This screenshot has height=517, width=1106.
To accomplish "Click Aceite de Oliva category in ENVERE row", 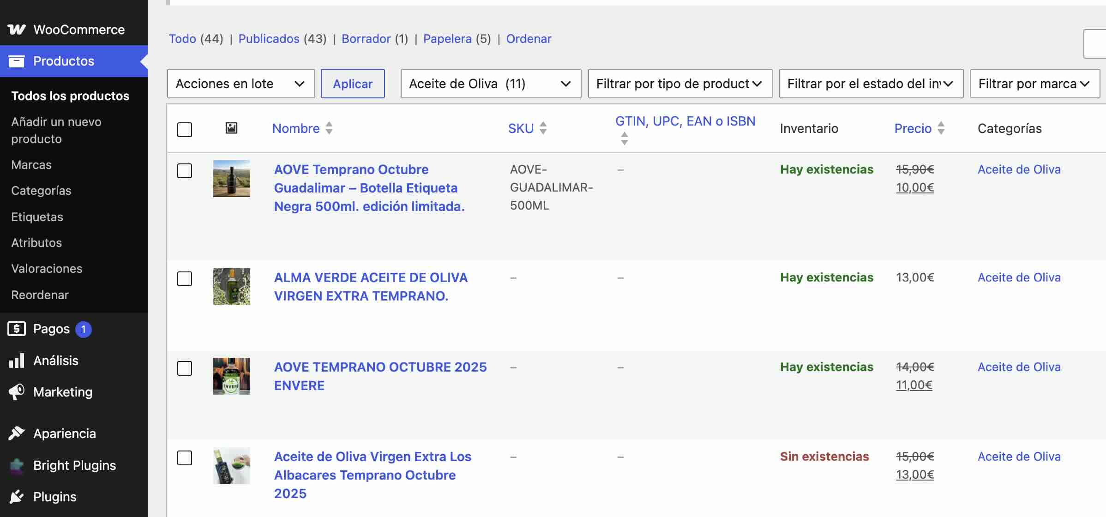I will (x=1019, y=367).
